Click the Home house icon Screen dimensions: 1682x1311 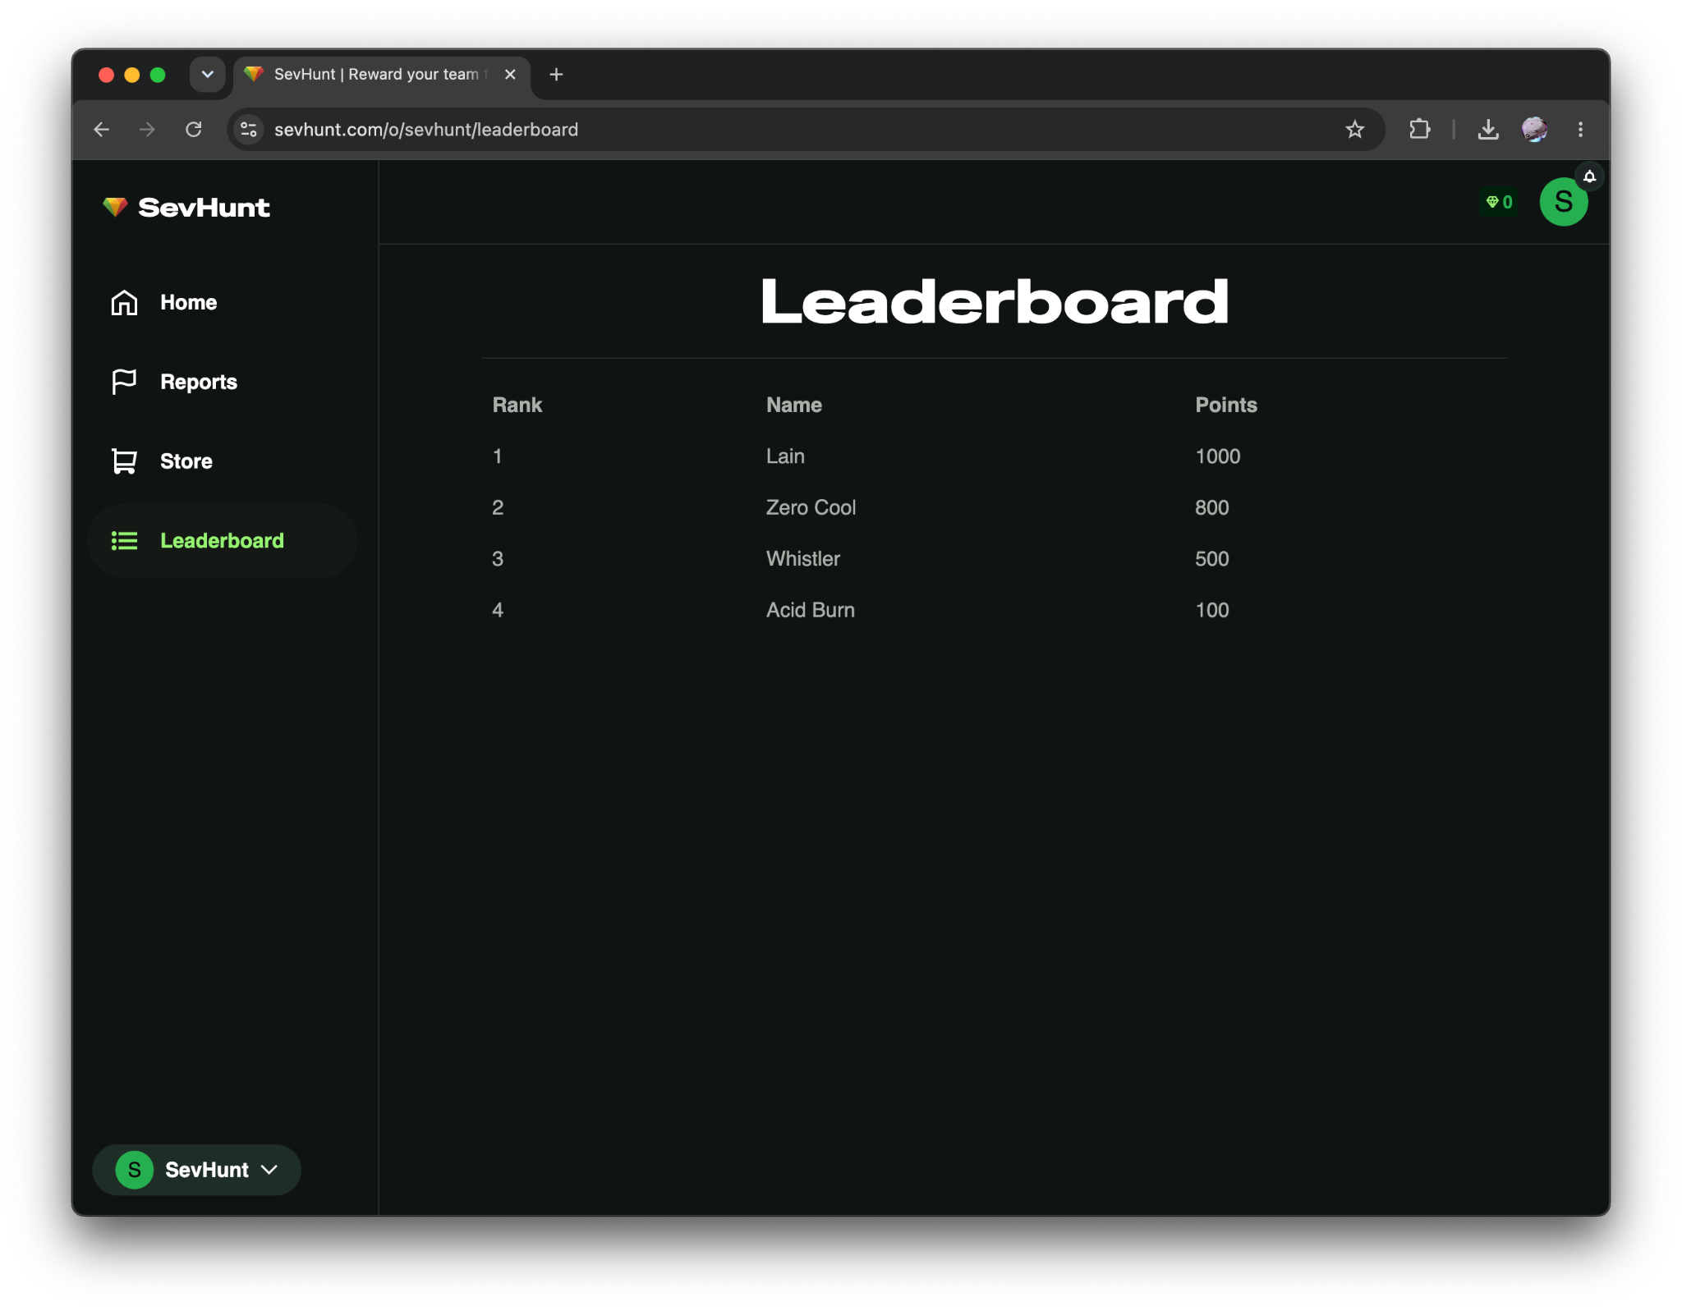(x=124, y=302)
